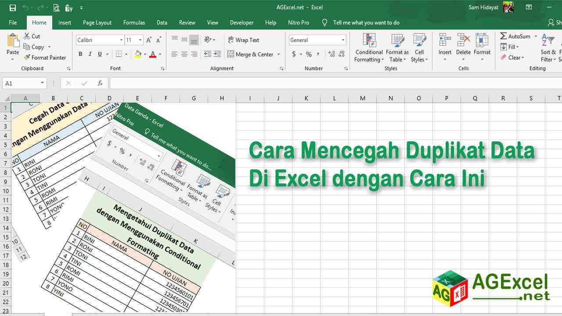Switch to the Nitro Pro tab
This screenshot has height=316, width=562.
point(299,22)
